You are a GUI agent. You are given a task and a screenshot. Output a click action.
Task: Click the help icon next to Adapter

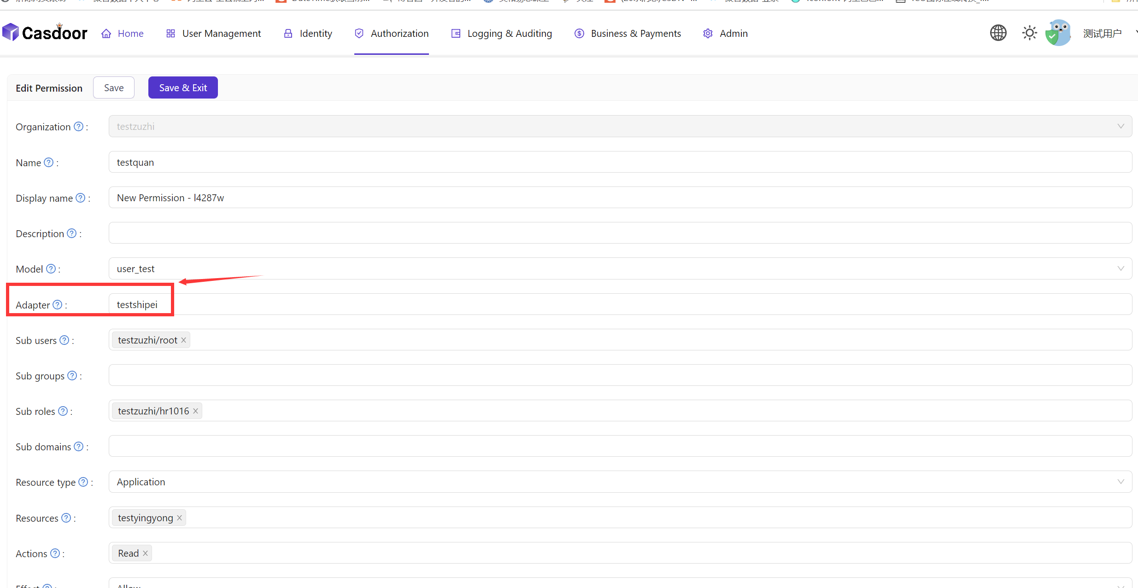(58, 305)
